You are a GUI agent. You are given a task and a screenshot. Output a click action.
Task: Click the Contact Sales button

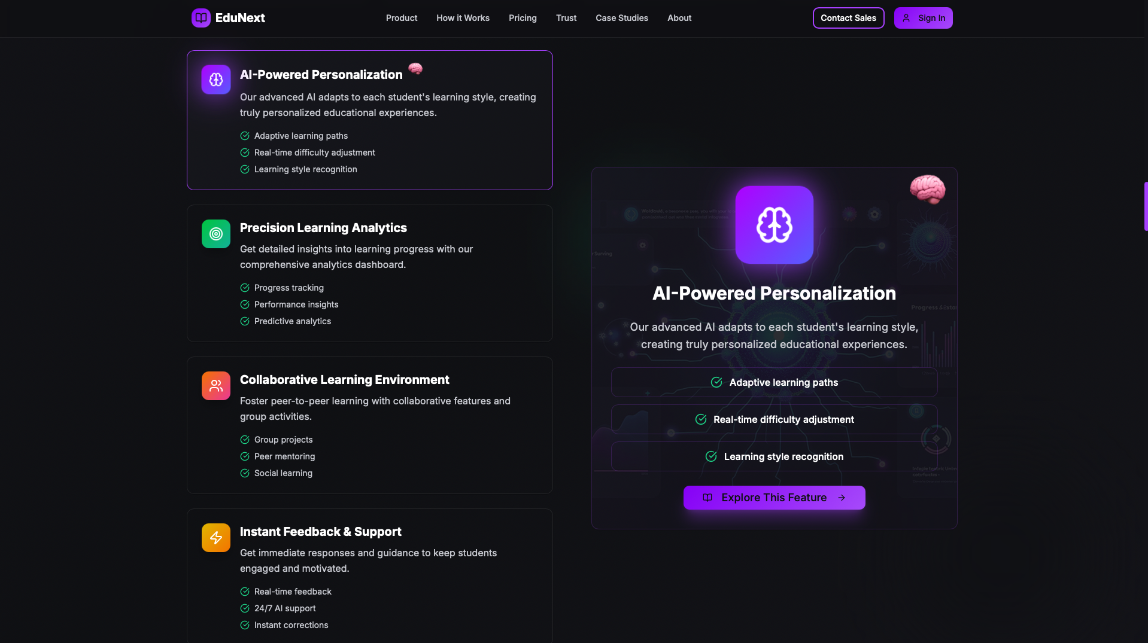[x=848, y=18]
